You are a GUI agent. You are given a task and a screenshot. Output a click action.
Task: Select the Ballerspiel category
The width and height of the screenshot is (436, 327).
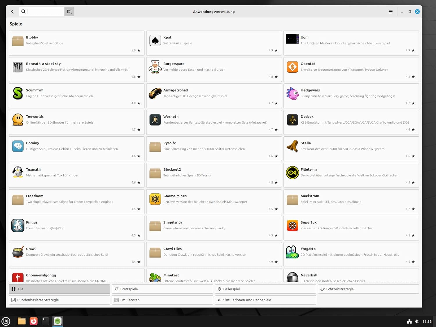265,289
